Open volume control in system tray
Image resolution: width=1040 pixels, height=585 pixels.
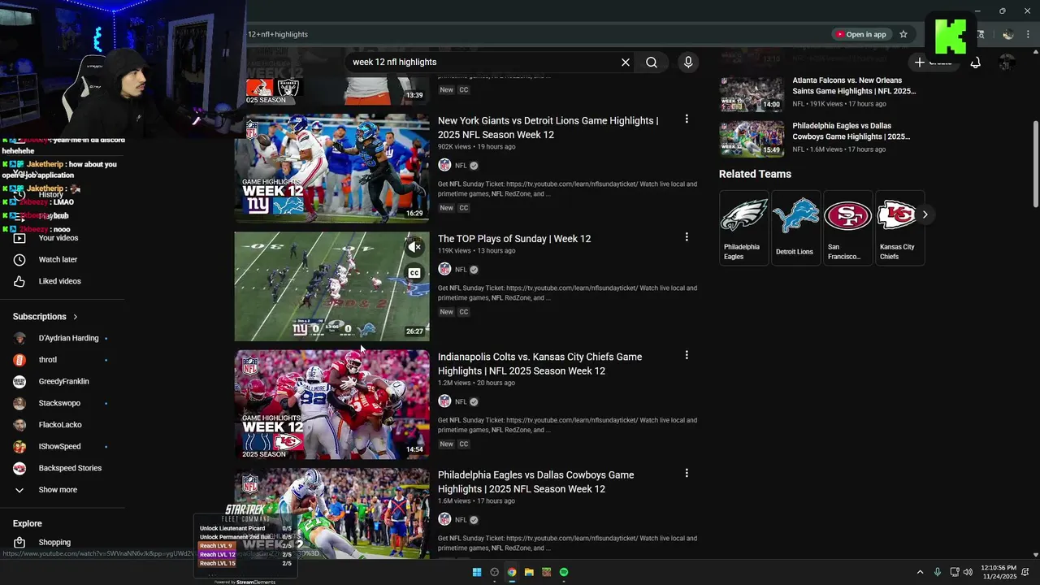(x=967, y=572)
